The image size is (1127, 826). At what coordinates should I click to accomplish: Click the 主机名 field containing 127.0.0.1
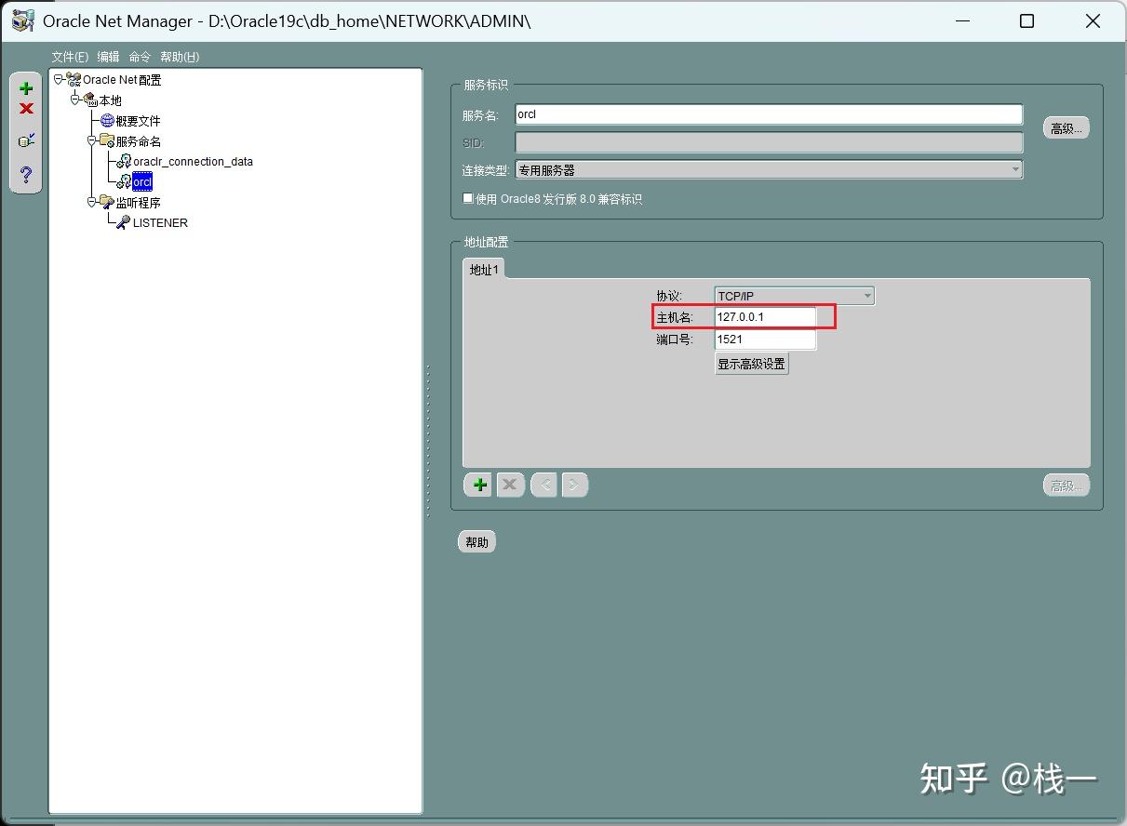click(765, 317)
